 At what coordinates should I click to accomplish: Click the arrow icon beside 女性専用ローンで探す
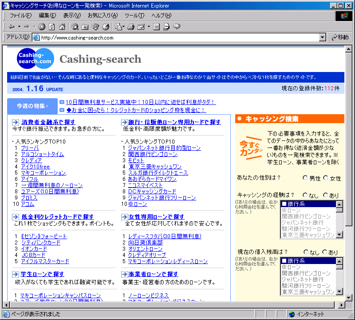(125, 217)
